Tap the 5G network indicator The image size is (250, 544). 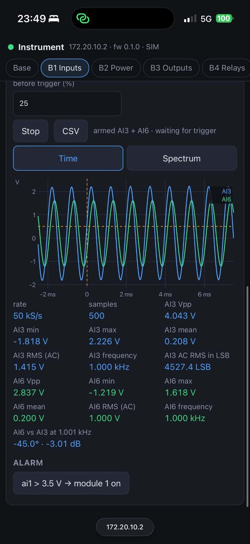(x=206, y=19)
